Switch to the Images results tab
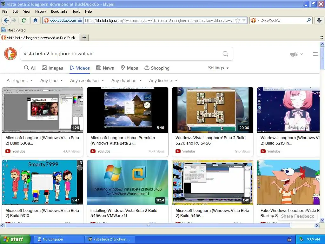Viewport: 325px width, 244px height. (52, 68)
